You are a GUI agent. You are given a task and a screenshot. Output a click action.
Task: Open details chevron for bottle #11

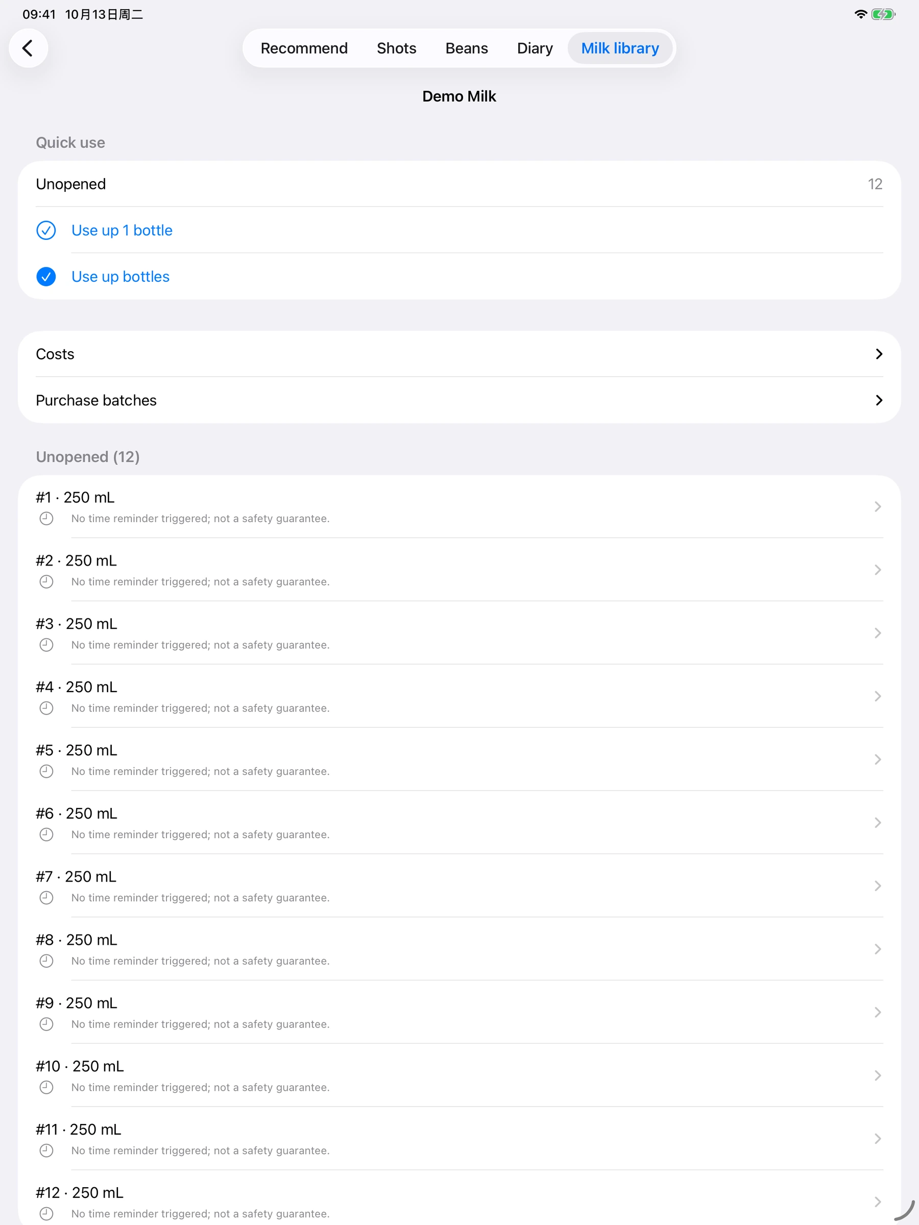tap(878, 1138)
